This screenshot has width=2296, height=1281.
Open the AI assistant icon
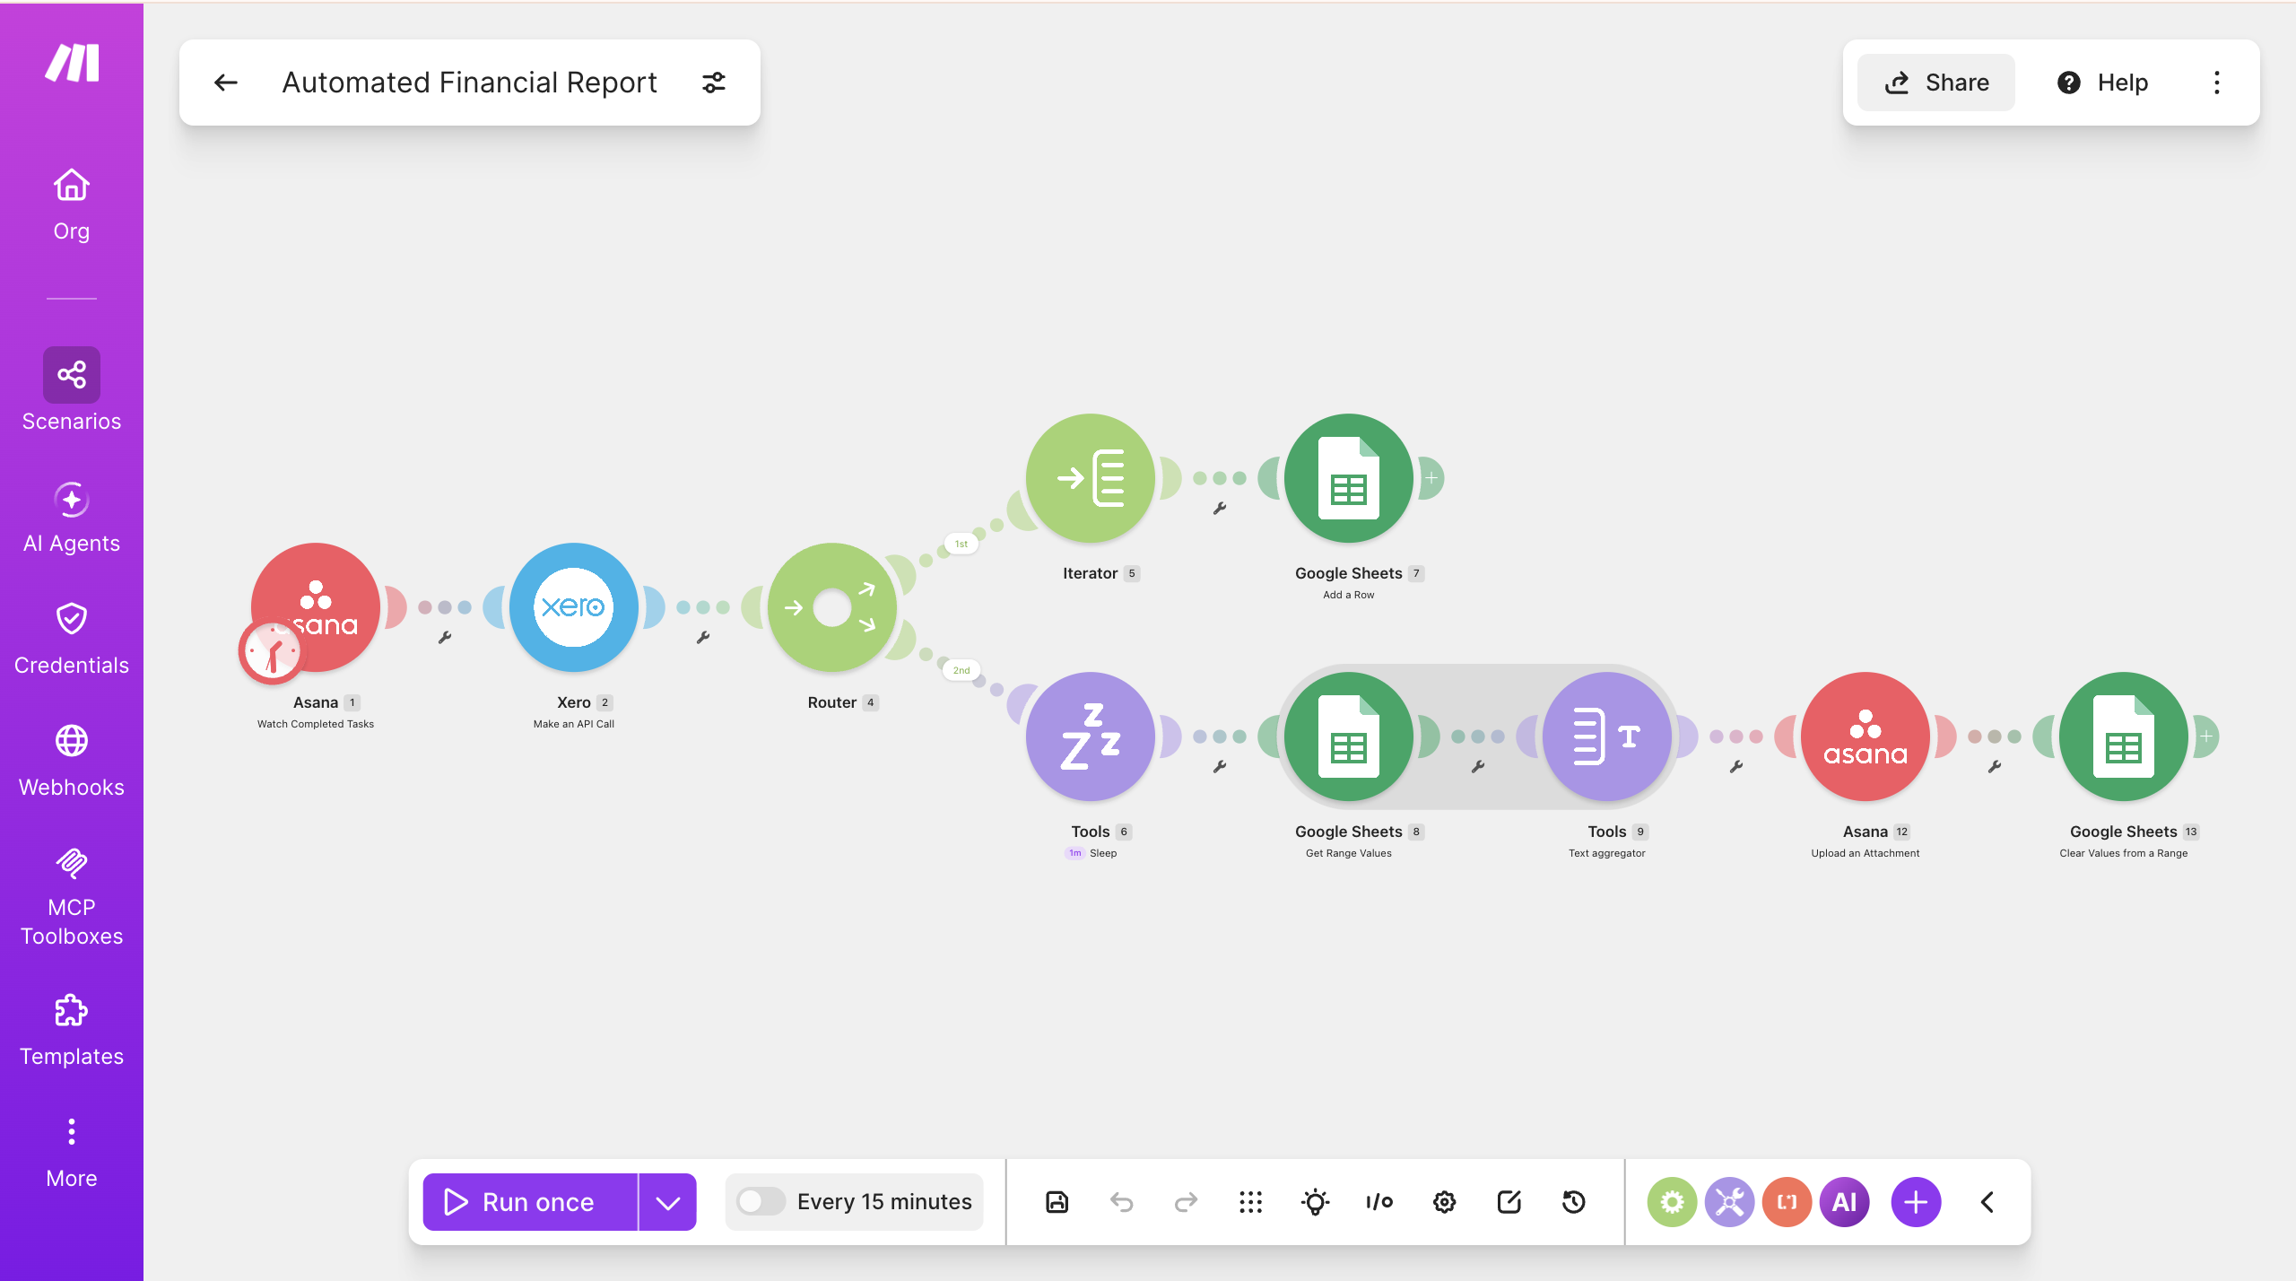coord(1845,1202)
